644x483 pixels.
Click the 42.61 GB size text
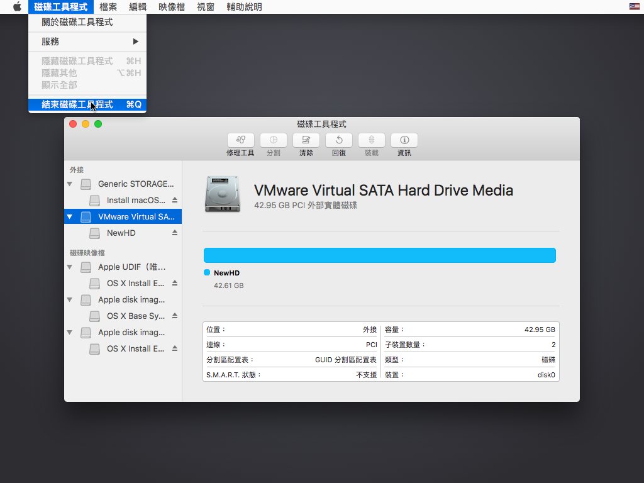(x=229, y=286)
